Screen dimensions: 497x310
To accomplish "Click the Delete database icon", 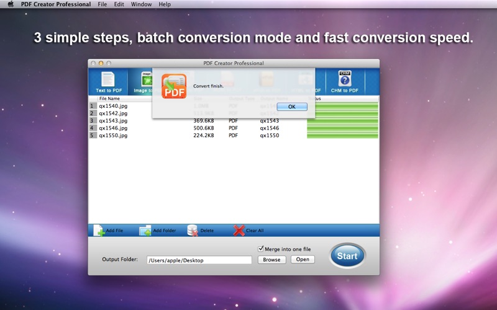I will coord(193,230).
